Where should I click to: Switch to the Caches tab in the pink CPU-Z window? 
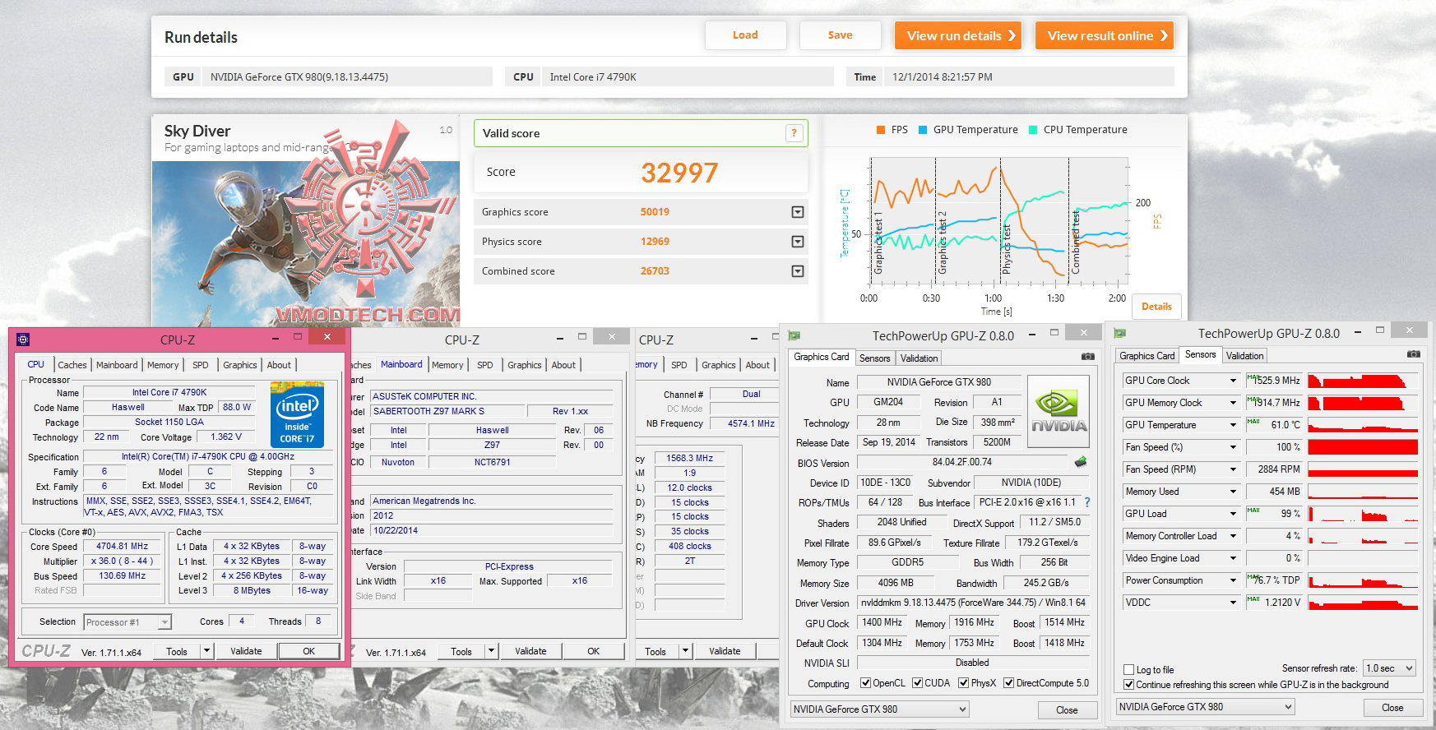[x=72, y=365]
